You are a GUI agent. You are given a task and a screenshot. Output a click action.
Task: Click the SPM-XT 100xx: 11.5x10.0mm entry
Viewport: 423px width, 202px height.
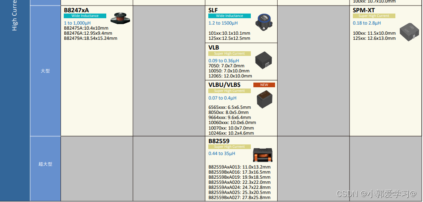[374, 33]
